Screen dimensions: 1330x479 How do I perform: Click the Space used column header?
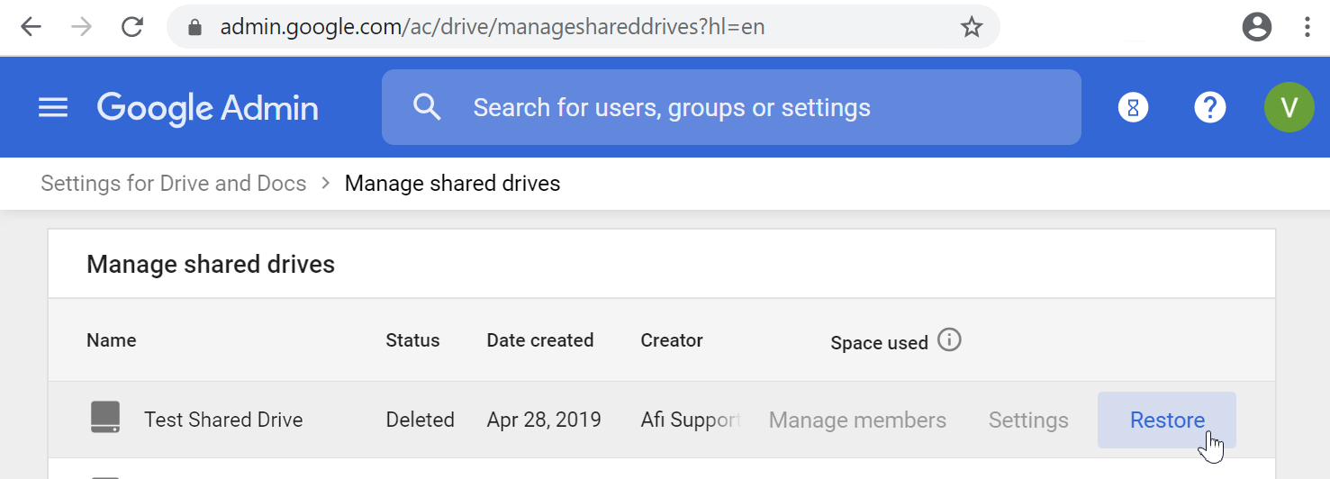879,343
